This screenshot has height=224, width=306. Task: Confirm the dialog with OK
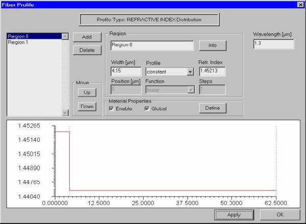280,215
